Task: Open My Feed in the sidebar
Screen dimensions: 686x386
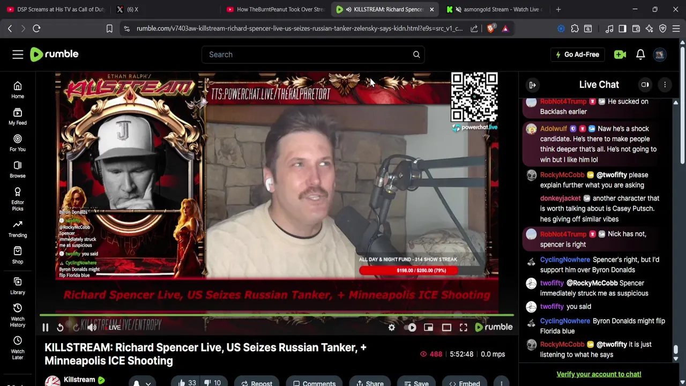Action: click(18, 116)
